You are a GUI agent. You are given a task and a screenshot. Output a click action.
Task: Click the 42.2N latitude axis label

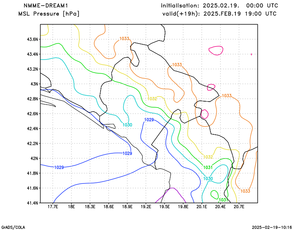click(32, 143)
